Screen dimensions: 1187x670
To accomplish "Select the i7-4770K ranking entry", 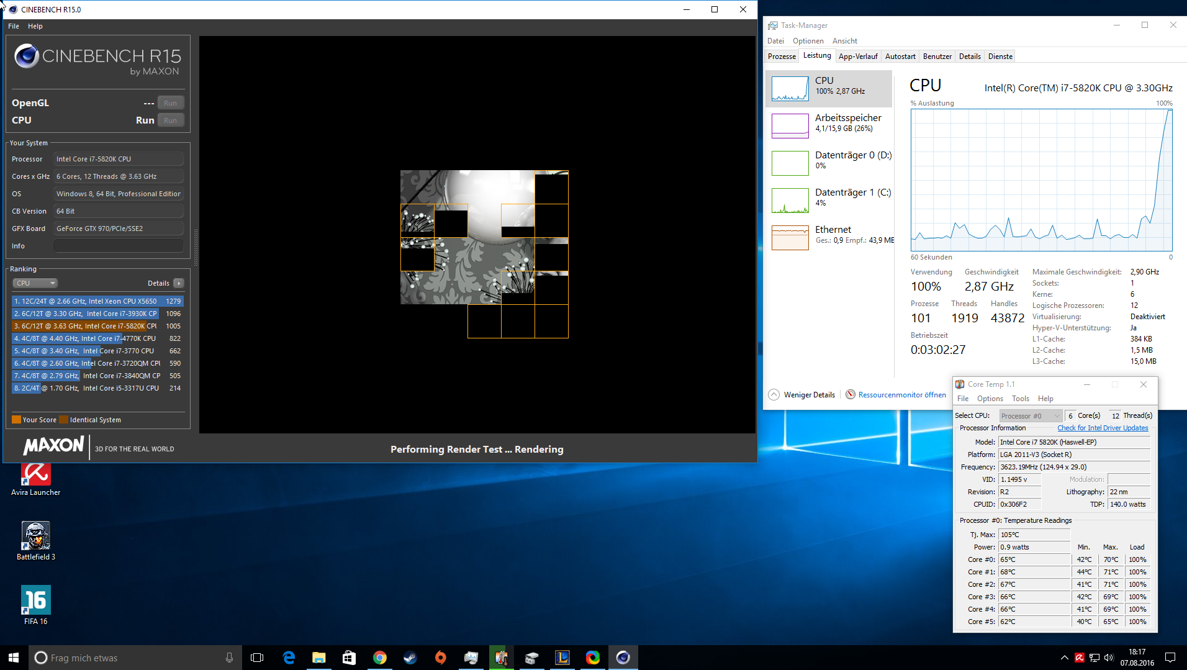I will point(97,338).
